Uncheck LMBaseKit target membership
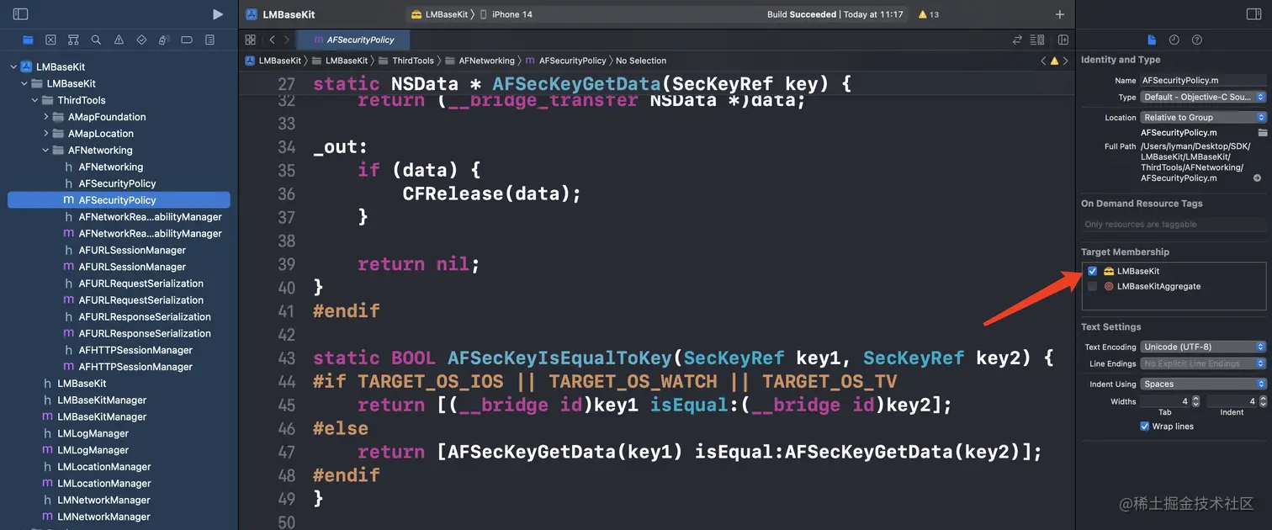 point(1092,271)
